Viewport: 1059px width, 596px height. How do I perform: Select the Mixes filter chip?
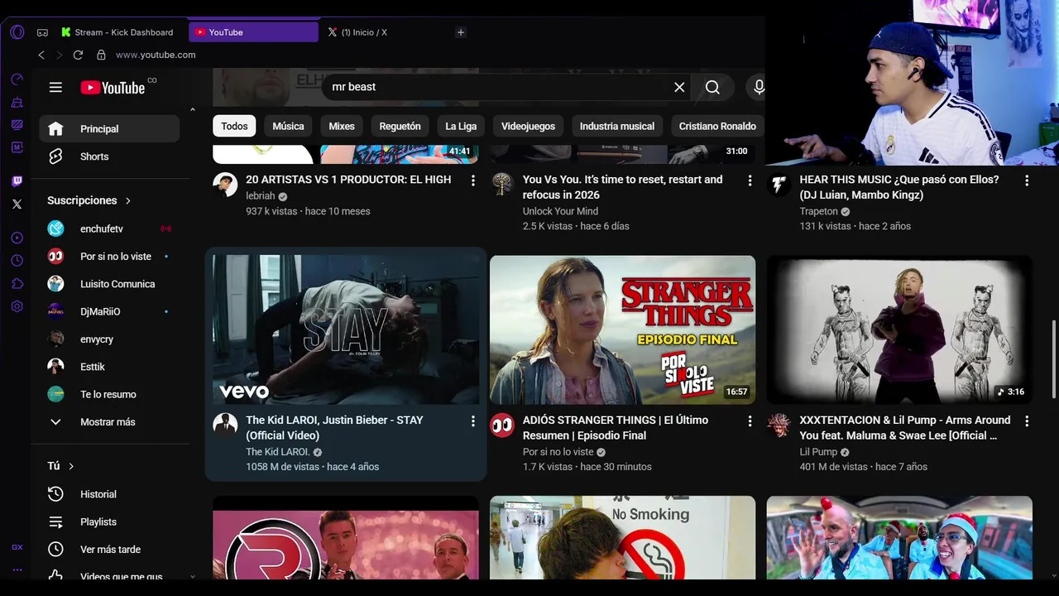[x=342, y=126]
